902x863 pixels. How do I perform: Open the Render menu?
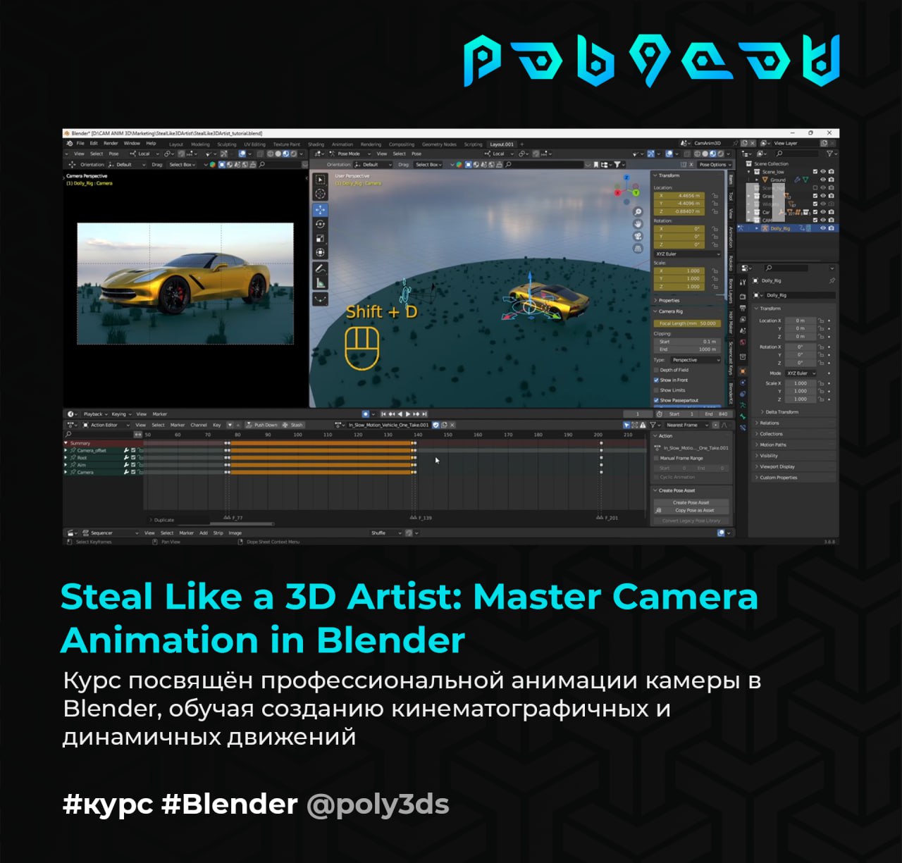tap(111, 143)
